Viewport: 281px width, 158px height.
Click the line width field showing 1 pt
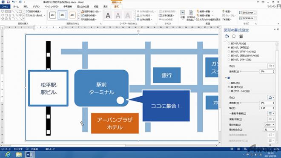[267, 108]
